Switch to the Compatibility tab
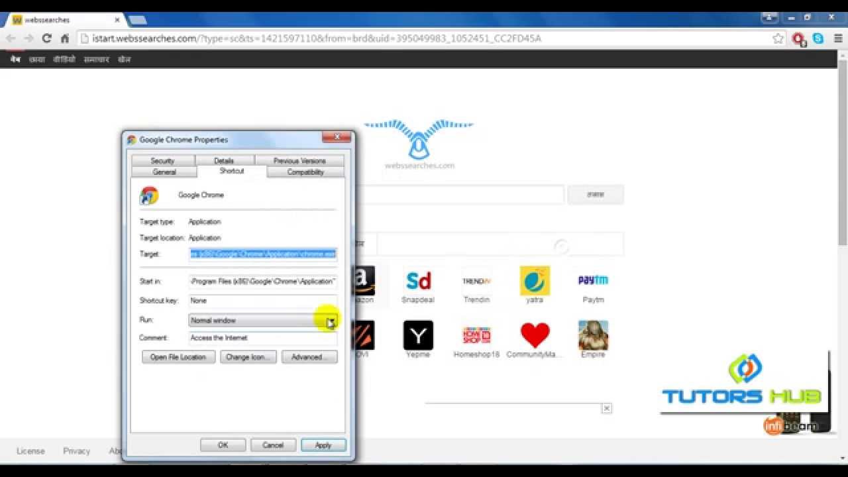This screenshot has height=477, width=848. point(305,172)
